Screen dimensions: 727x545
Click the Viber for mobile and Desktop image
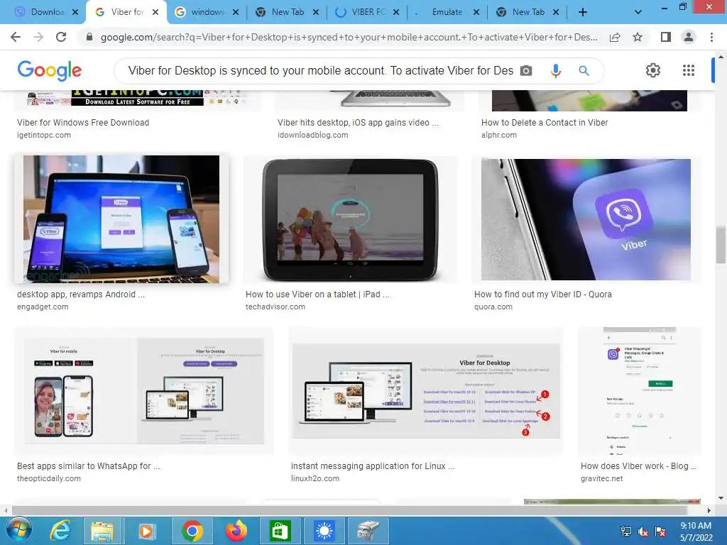[143, 391]
